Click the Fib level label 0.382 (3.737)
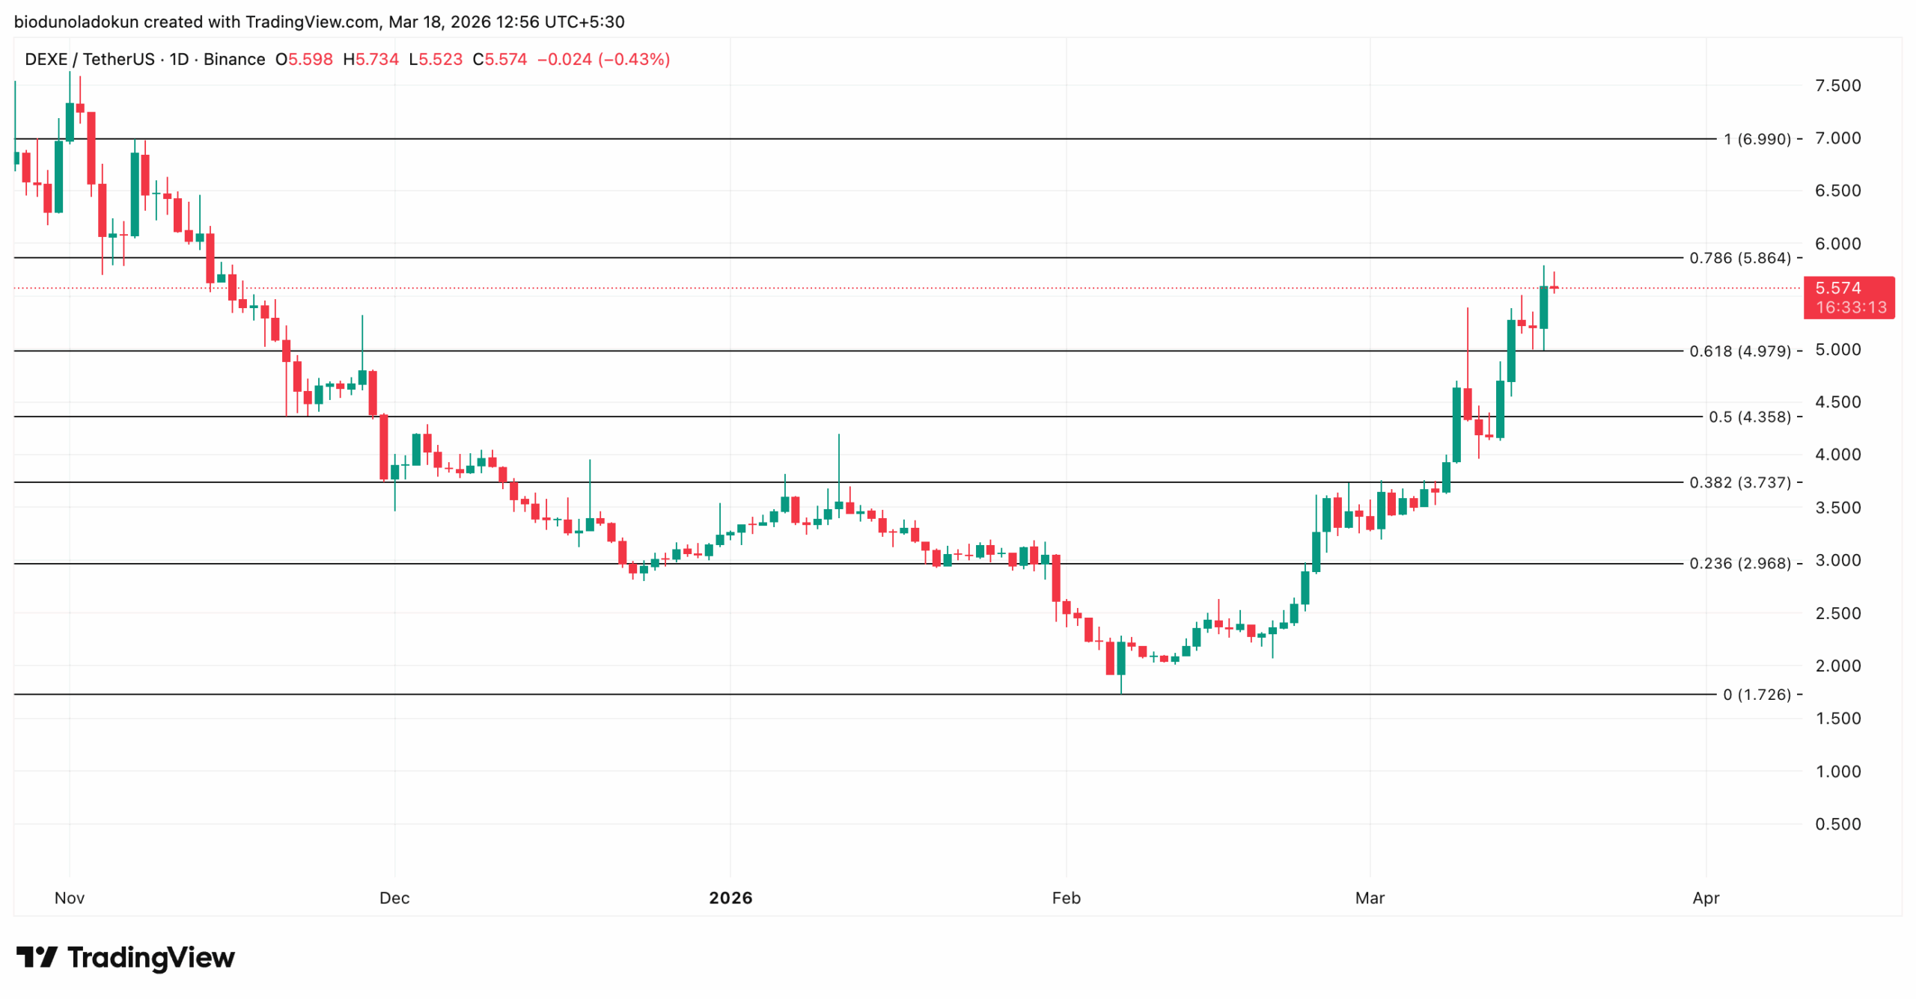This screenshot has height=999, width=1916. coord(1740,482)
